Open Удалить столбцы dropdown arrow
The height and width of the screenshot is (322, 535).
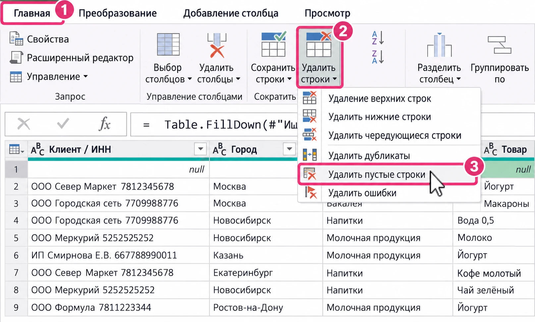[238, 79]
